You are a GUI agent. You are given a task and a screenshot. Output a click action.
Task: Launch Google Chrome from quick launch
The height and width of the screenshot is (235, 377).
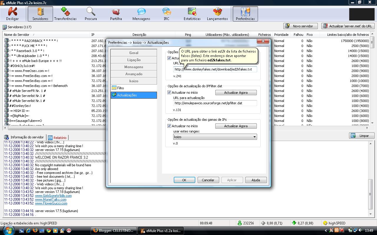49,231
